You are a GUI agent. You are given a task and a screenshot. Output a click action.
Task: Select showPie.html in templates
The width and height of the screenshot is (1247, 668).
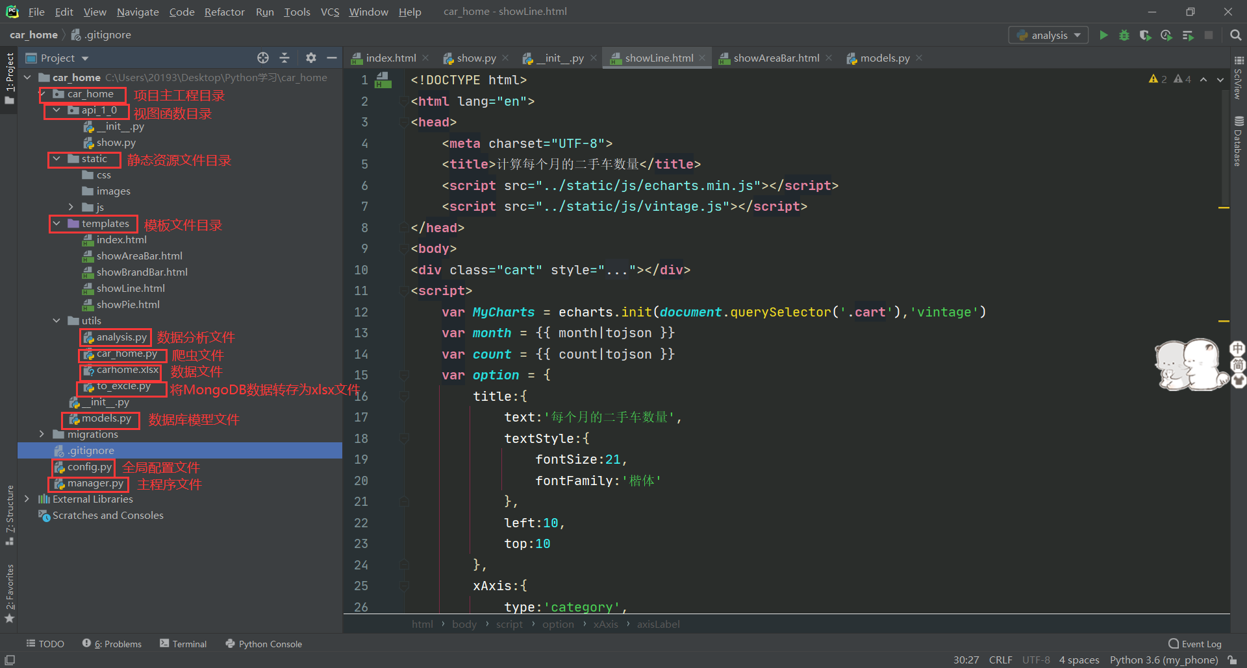pyautogui.click(x=128, y=304)
